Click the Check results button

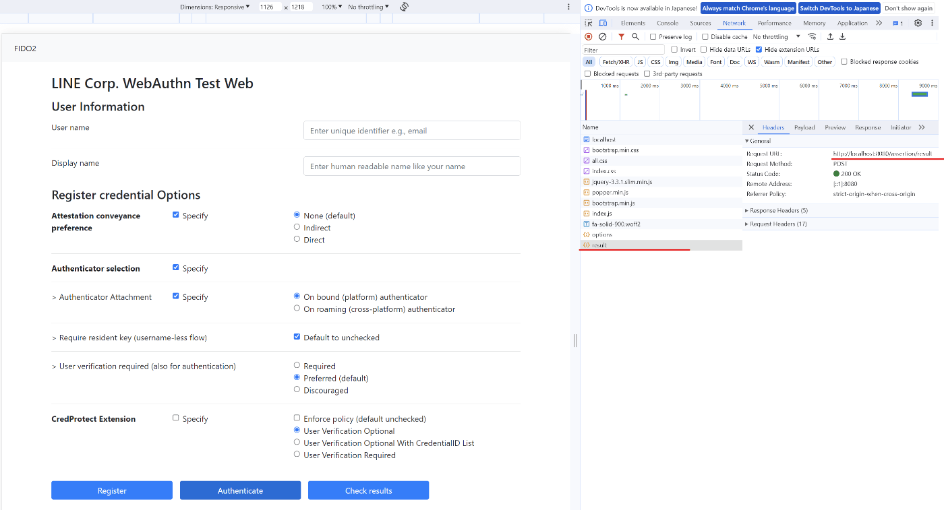[x=368, y=490]
